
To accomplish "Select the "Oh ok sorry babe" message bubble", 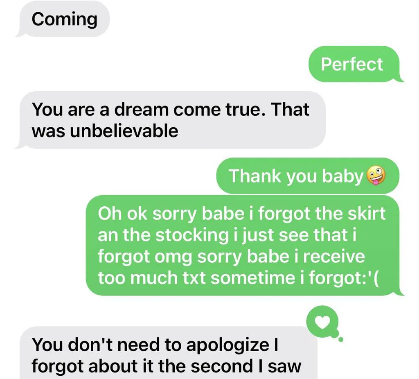I will point(245,245).
